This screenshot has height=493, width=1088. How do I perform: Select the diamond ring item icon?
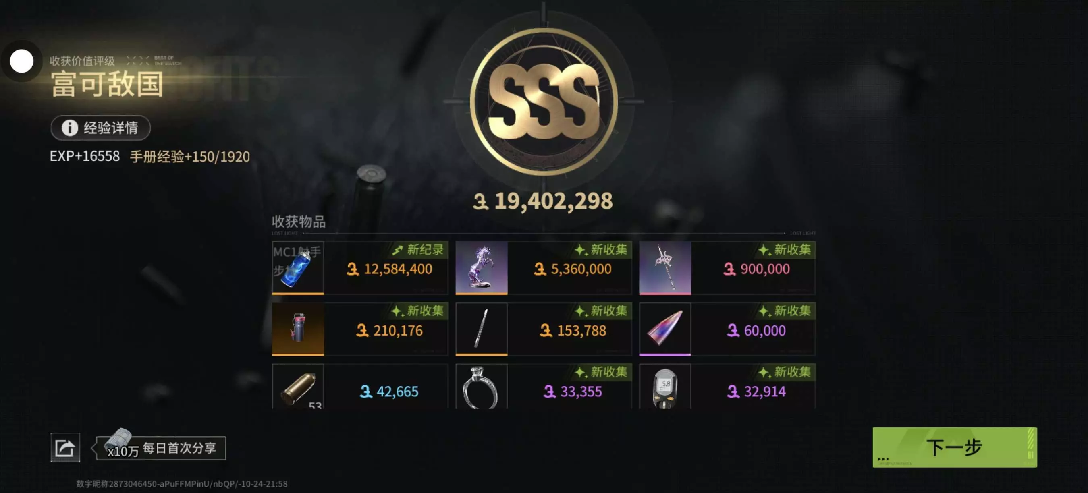pos(482,386)
